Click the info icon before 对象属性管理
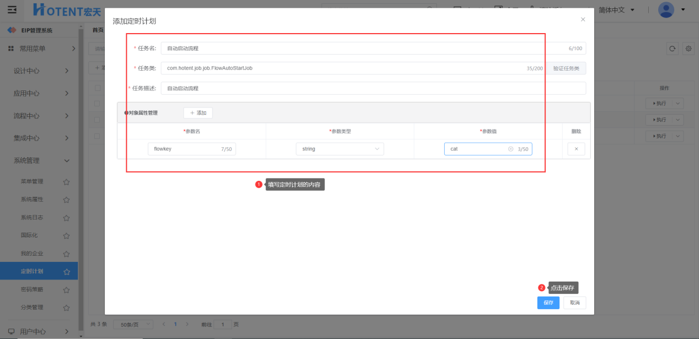Screen dimensions: 699x339 pyautogui.click(x=126, y=112)
